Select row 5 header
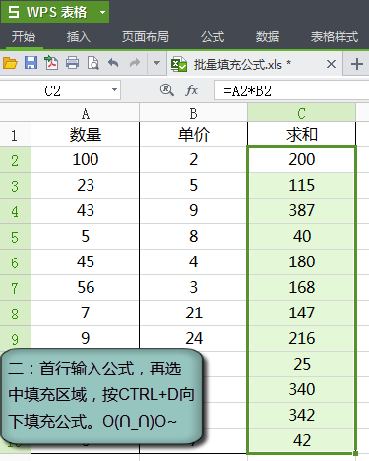 (15, 237)
